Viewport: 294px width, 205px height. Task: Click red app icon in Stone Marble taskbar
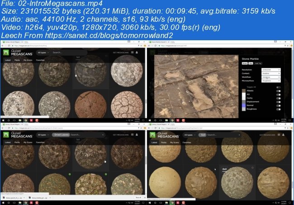tap(178, 120)
